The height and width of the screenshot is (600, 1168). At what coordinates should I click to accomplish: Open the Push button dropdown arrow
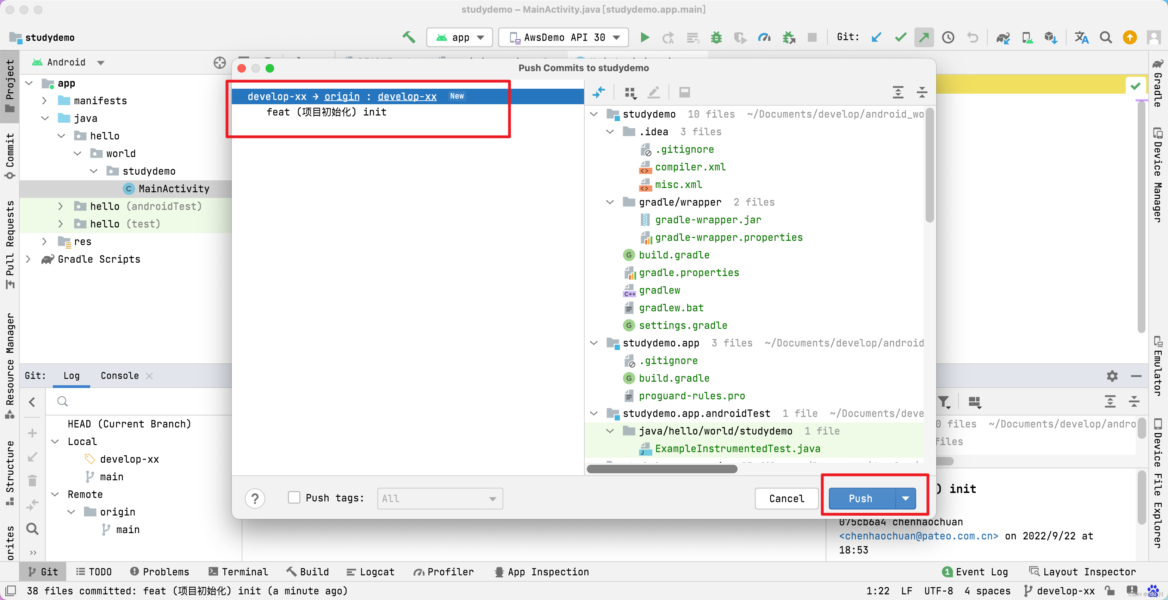click(906, 499)
